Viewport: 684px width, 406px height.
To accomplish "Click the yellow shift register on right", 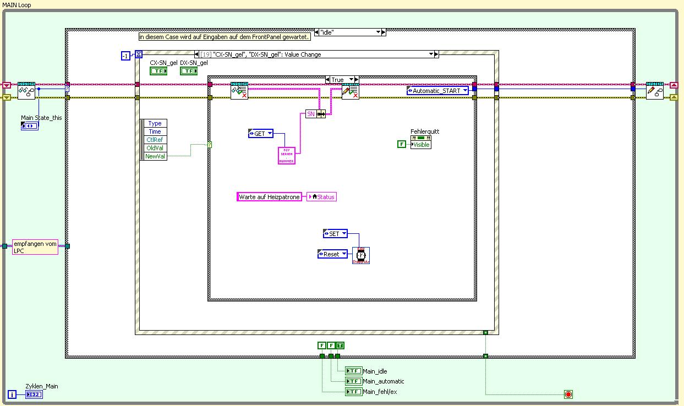I will point(674,97).
